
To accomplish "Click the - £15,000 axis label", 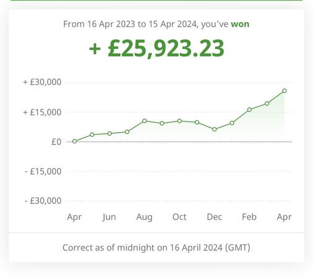I will (x=43, y=171).
